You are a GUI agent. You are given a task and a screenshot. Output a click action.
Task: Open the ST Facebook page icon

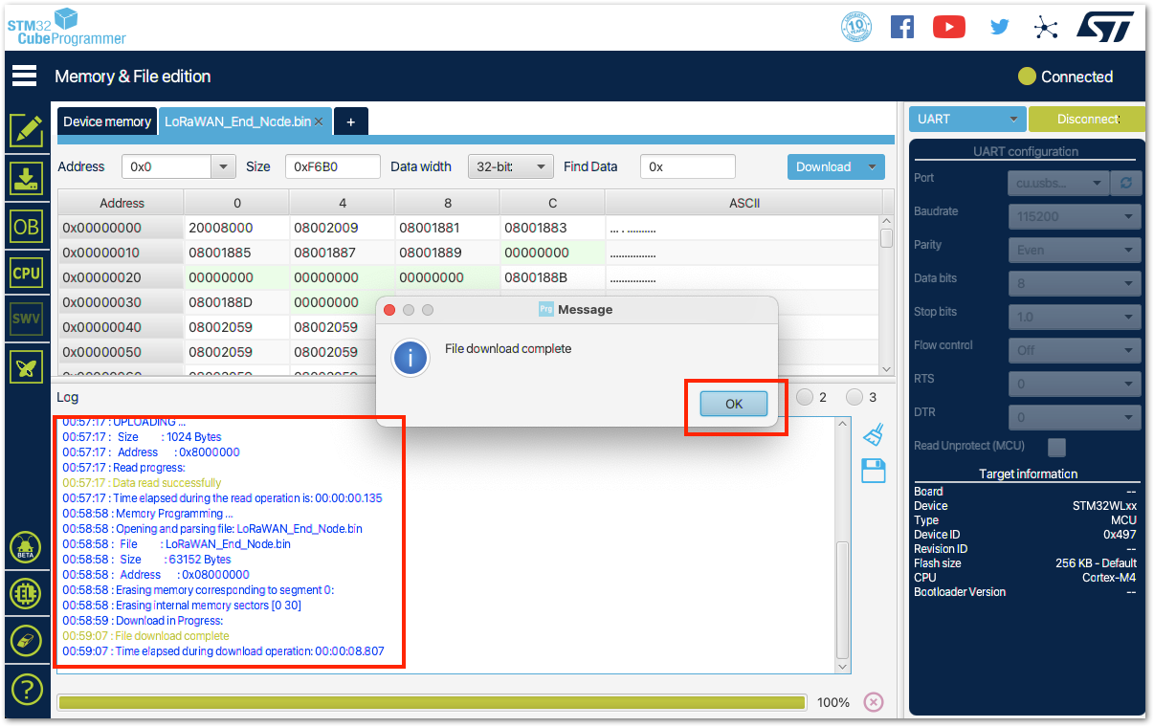(901, 27)
